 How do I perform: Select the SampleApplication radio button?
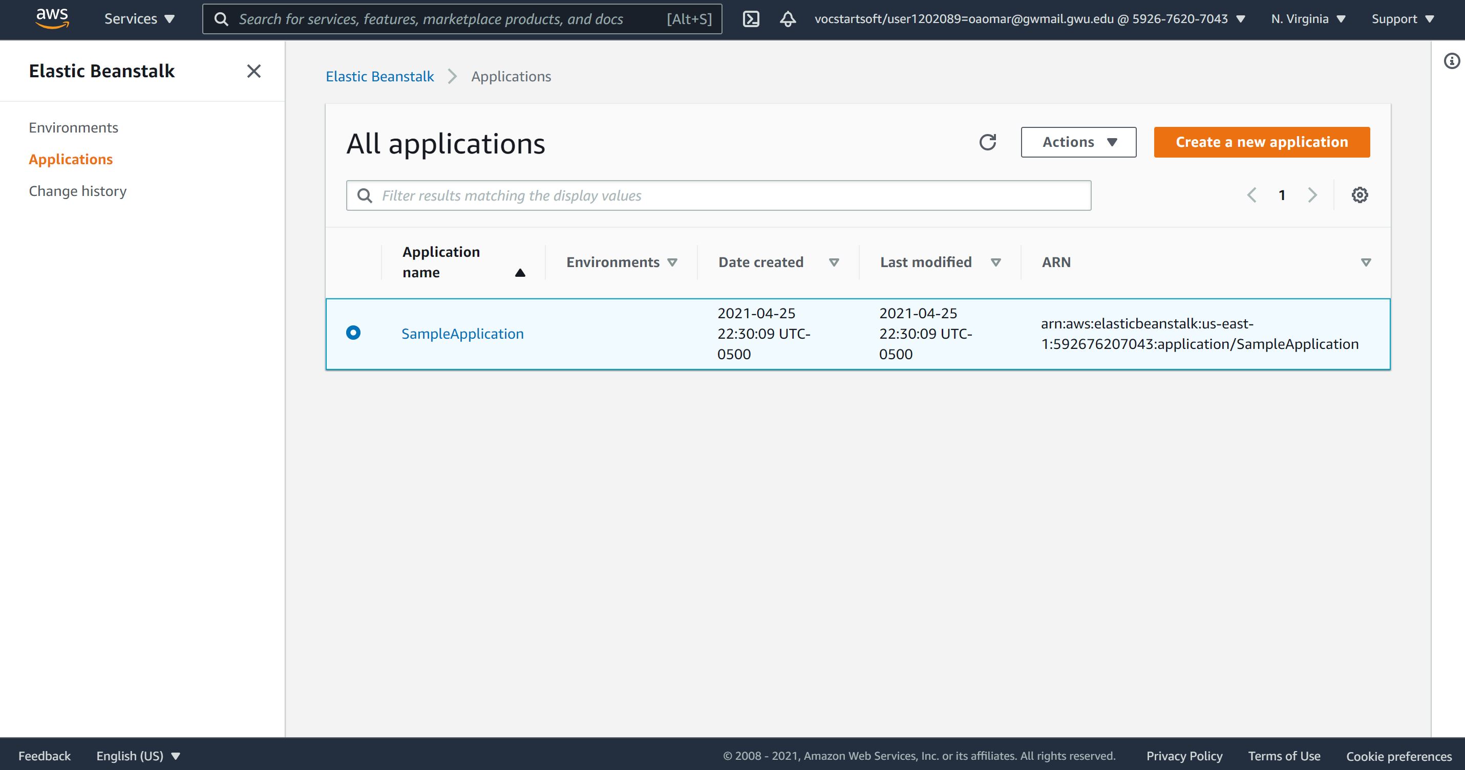353,333
